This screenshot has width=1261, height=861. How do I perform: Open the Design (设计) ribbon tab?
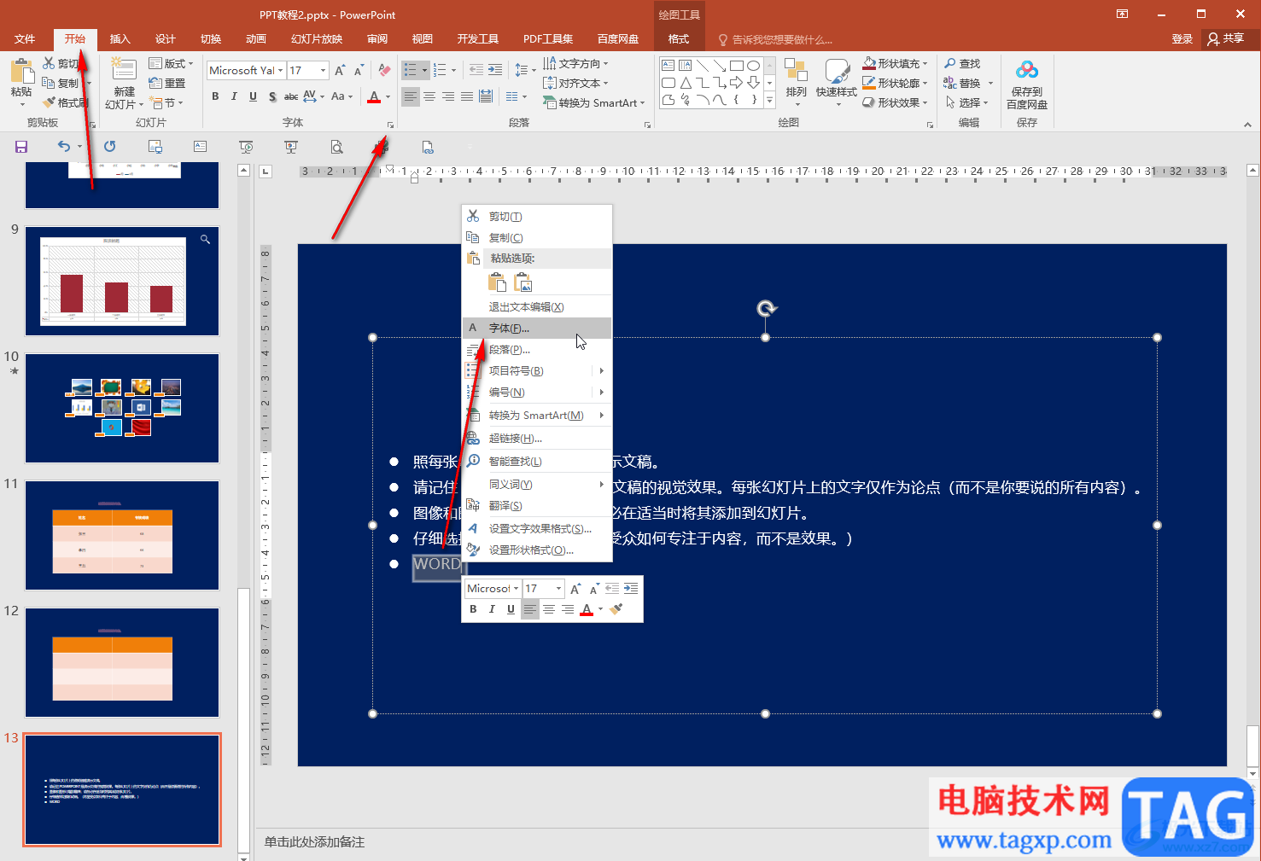[x=166, y=39]
